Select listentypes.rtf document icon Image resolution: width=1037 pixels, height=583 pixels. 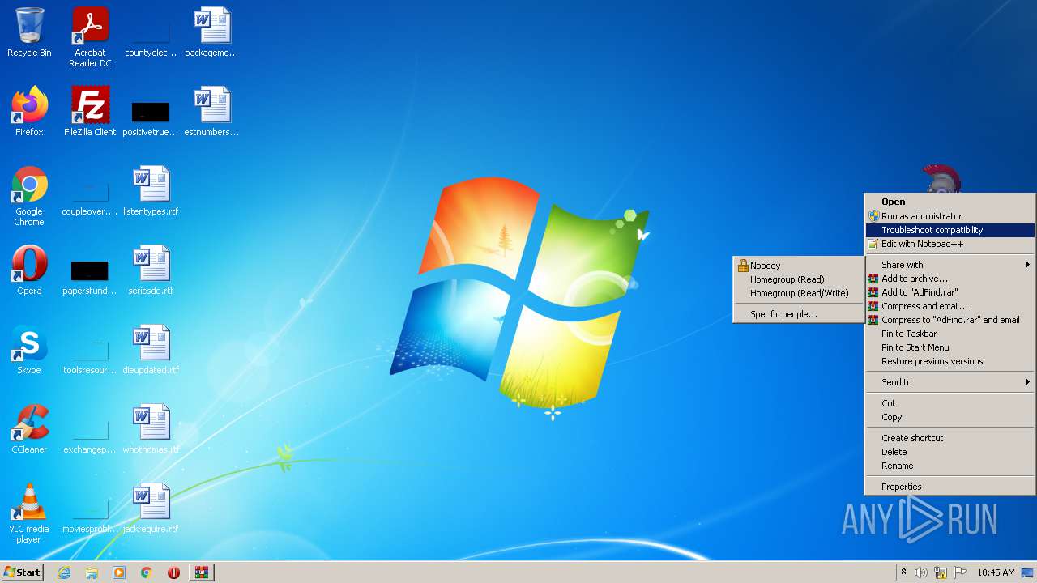point(151,191)
